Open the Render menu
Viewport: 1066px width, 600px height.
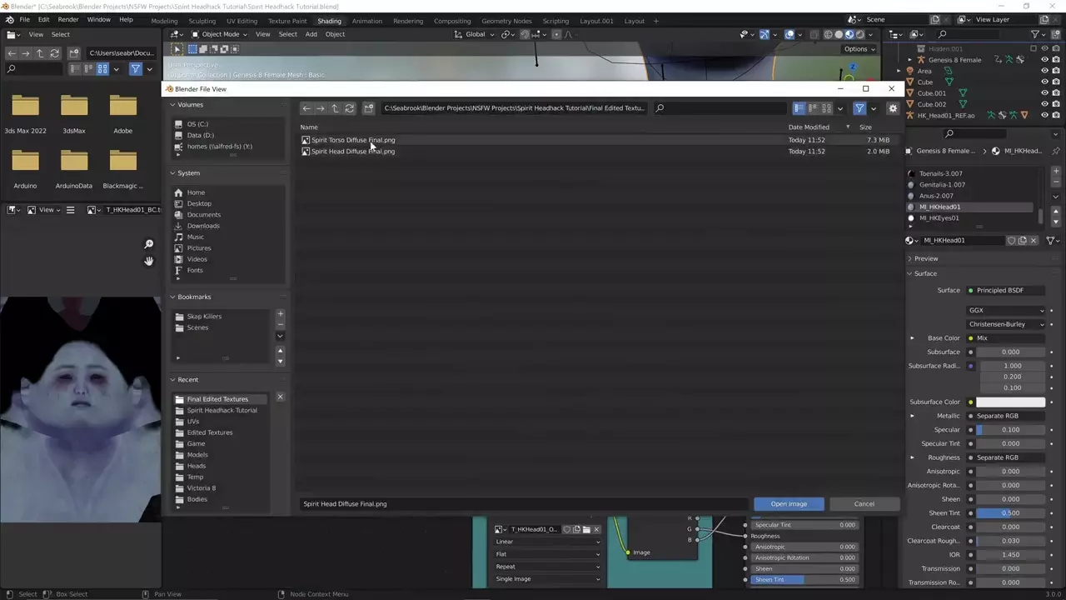[x=68, y=19]
